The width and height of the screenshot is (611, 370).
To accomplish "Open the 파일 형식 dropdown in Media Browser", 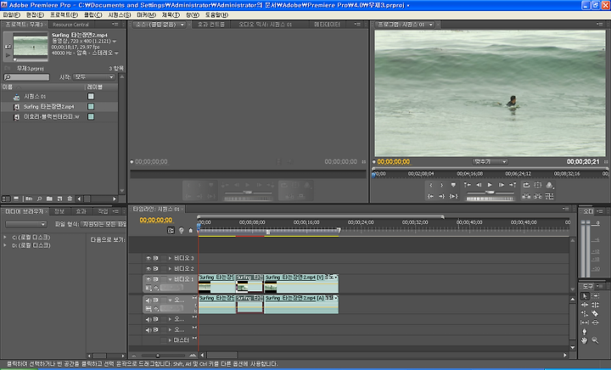I will click(x=103, y=224).
